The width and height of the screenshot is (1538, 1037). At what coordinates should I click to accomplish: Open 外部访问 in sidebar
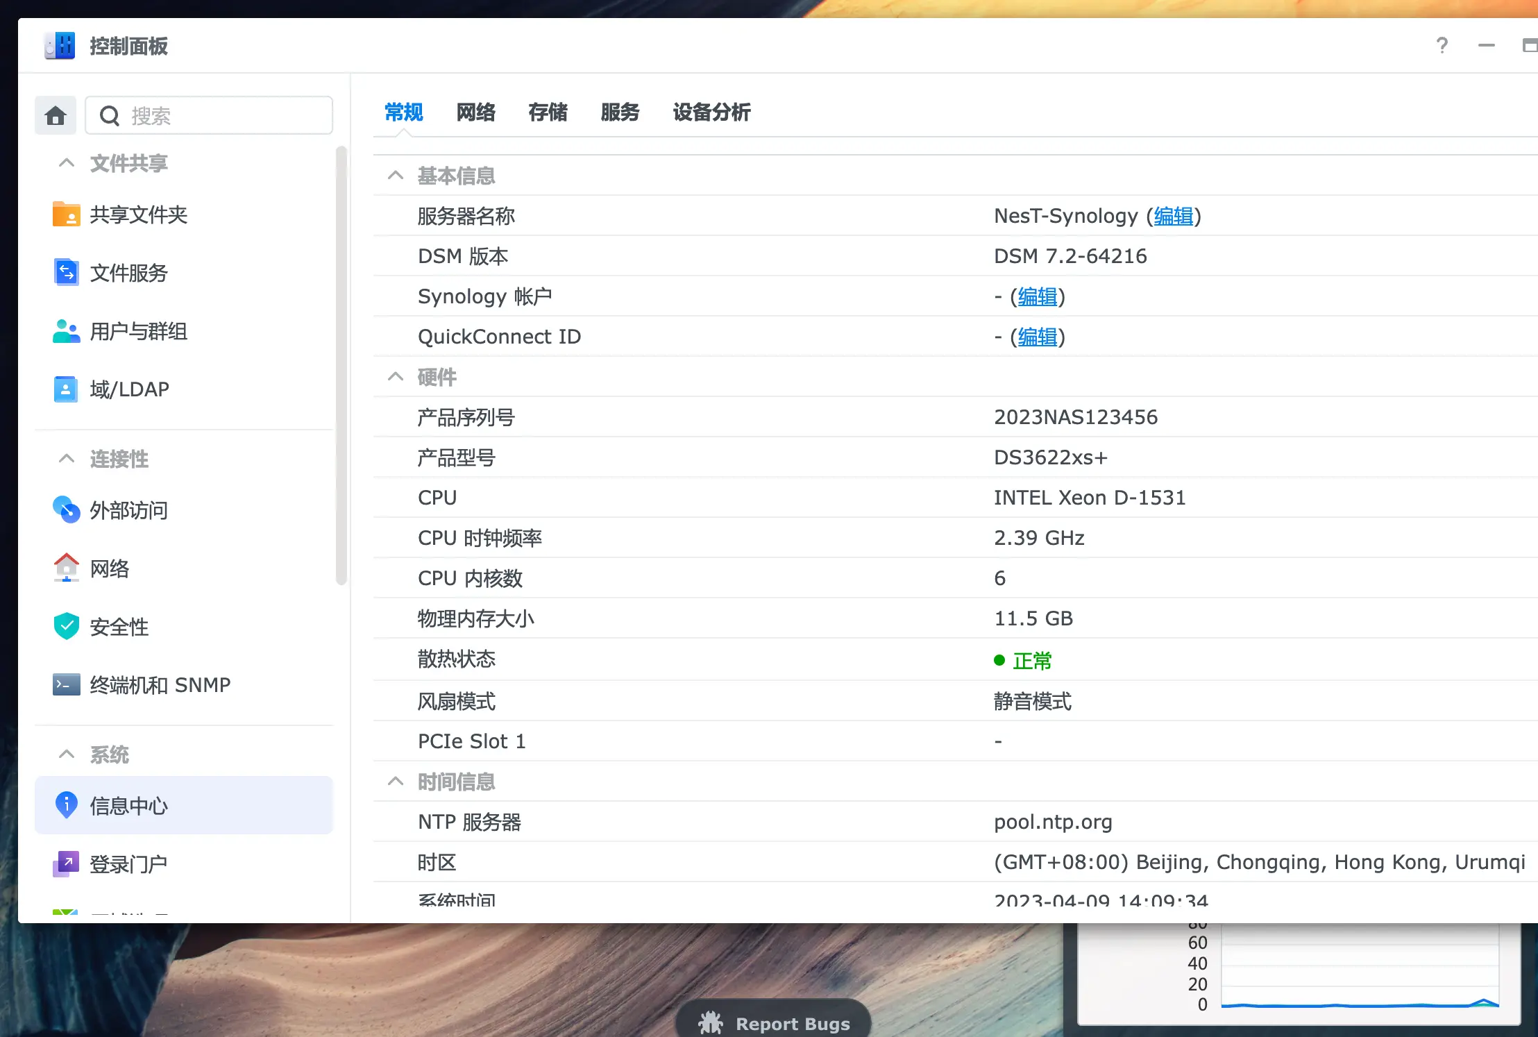(x=184, y=510)
